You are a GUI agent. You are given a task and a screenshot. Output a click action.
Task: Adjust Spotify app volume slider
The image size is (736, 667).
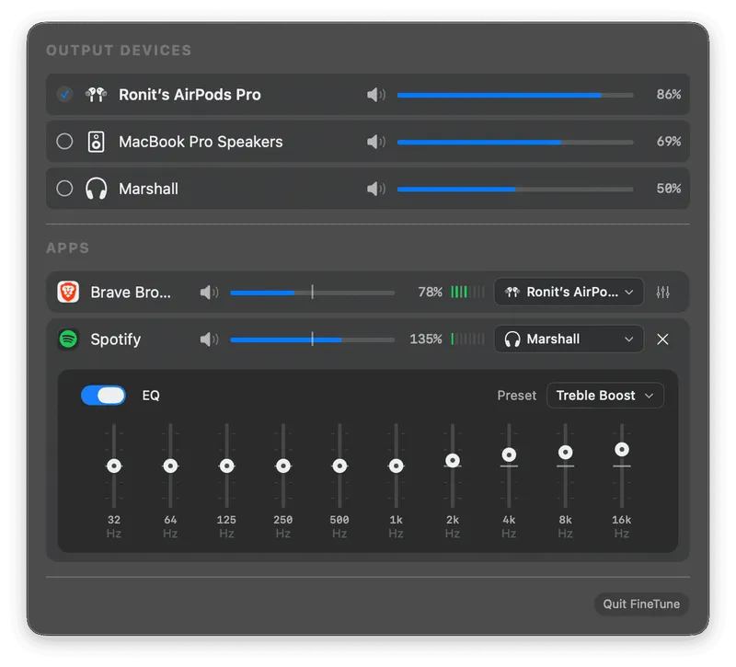click(312, 339)
